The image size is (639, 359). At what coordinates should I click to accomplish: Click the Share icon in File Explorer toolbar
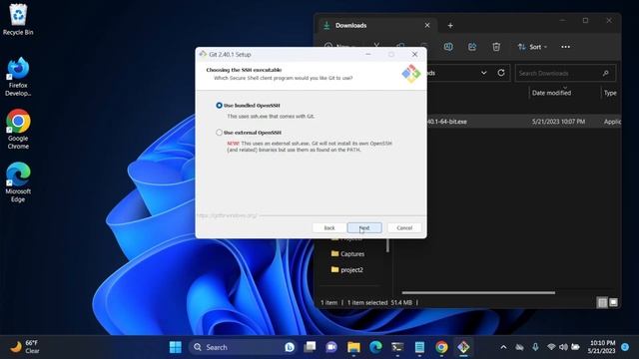472,47
